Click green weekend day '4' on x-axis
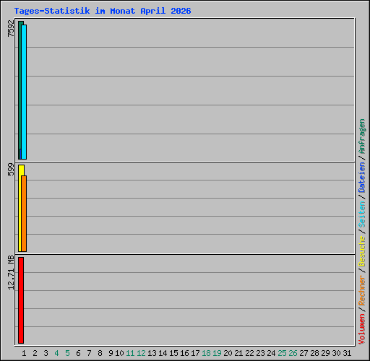Image resolution: width=370 pixels, height=361 pixels. pyautogui.click(x=56, y=353)
